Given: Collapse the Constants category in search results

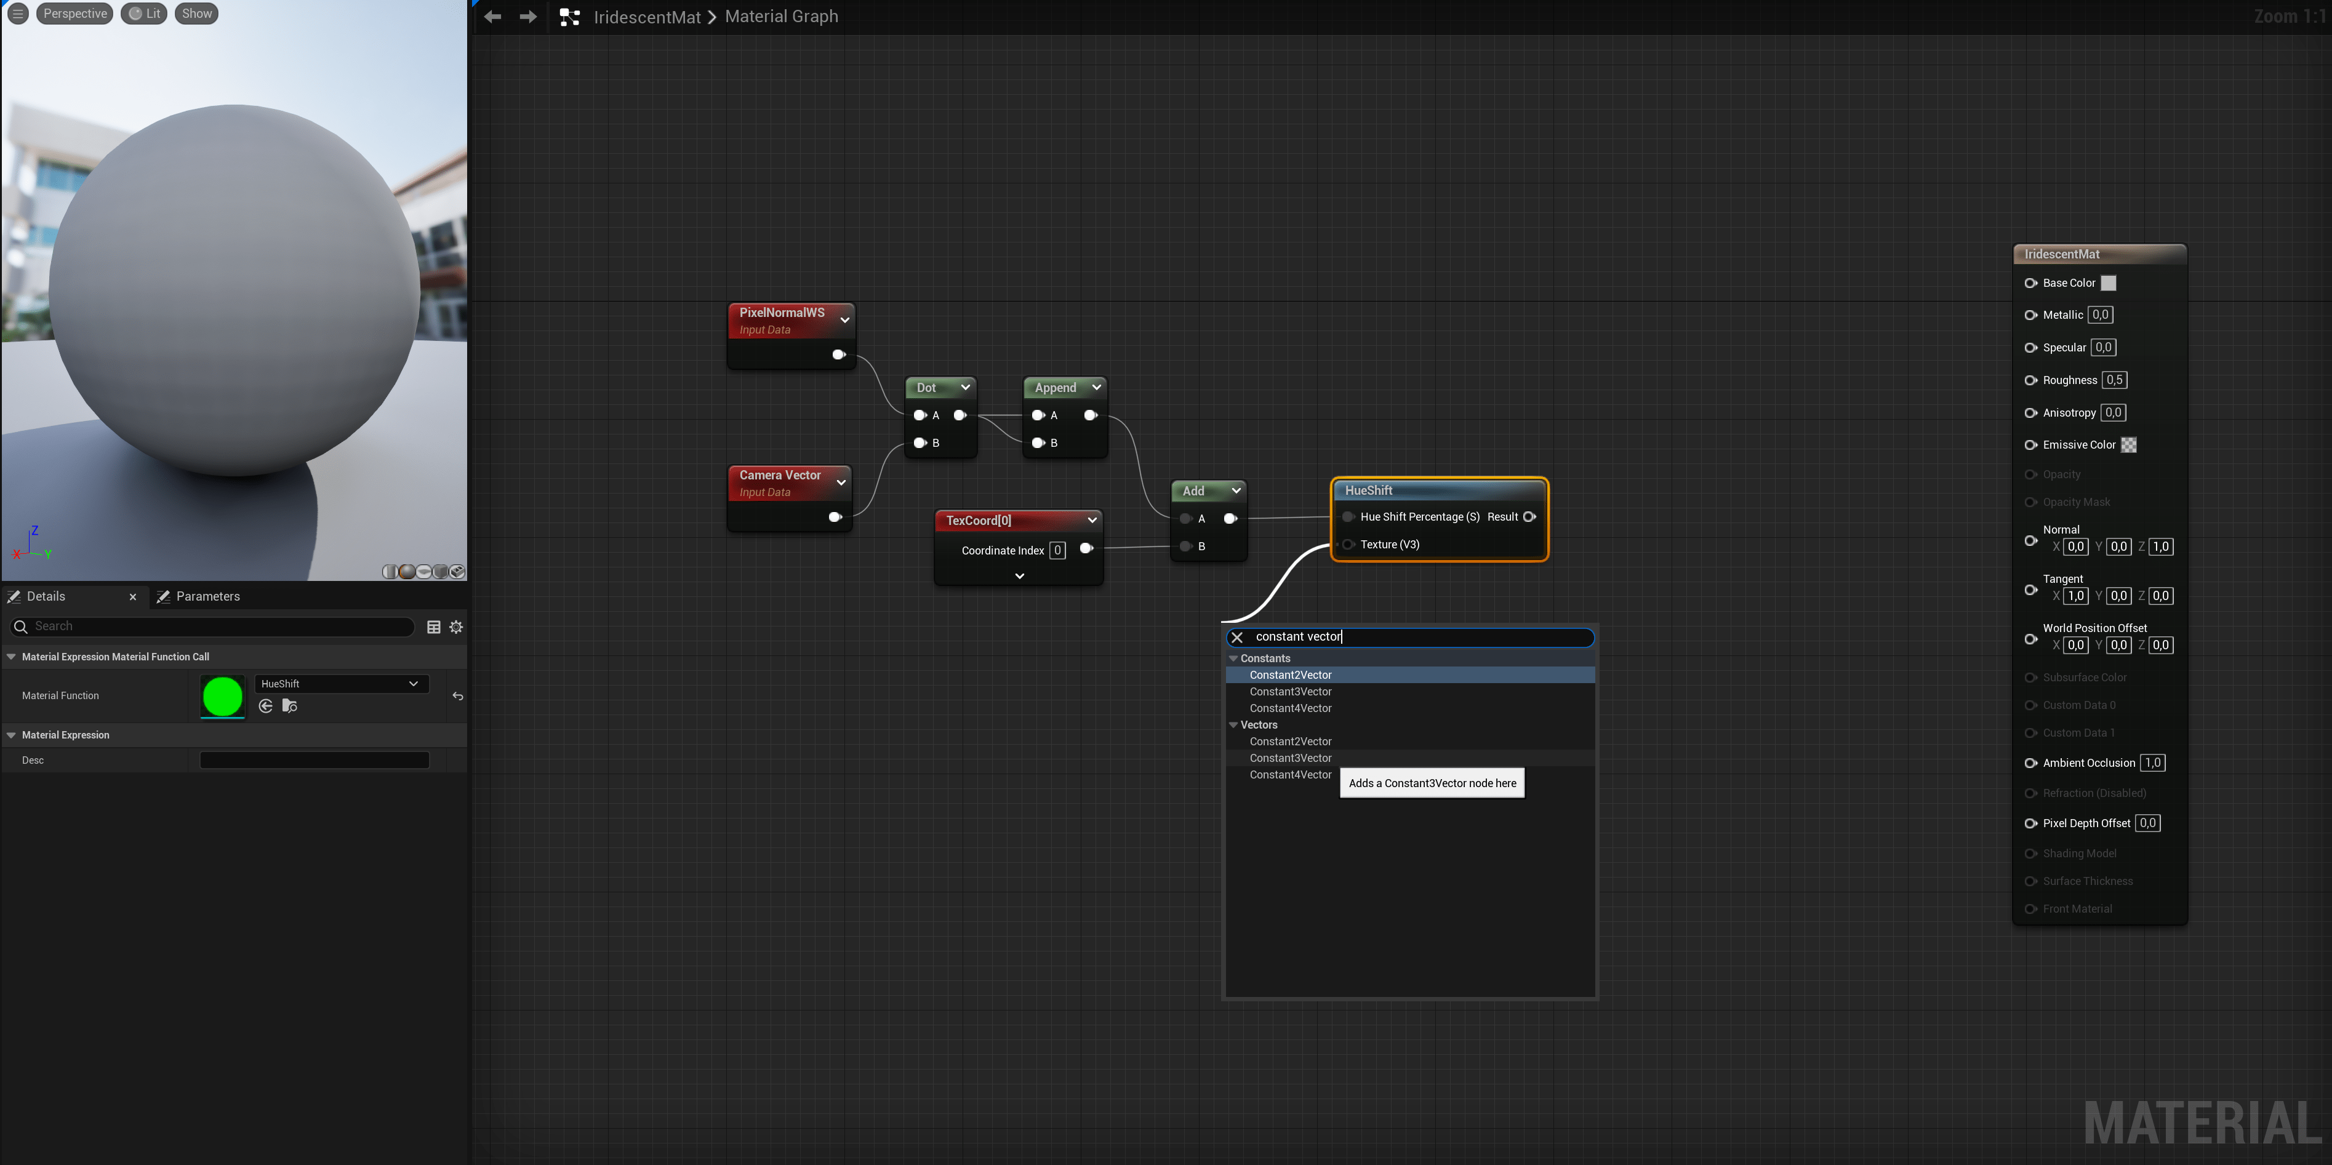Looking at the screenshot, I should pos(1233,658).
